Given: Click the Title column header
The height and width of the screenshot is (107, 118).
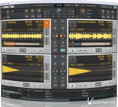Looking at the screenshot, I should click(x=47, y=91).
